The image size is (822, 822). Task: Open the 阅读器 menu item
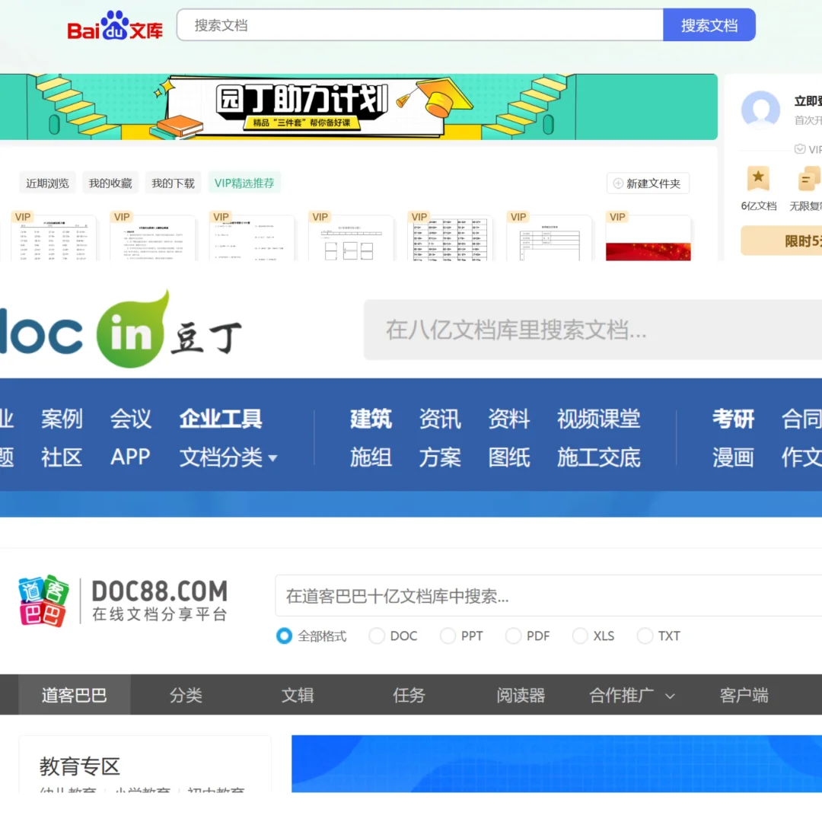(521, 694)
